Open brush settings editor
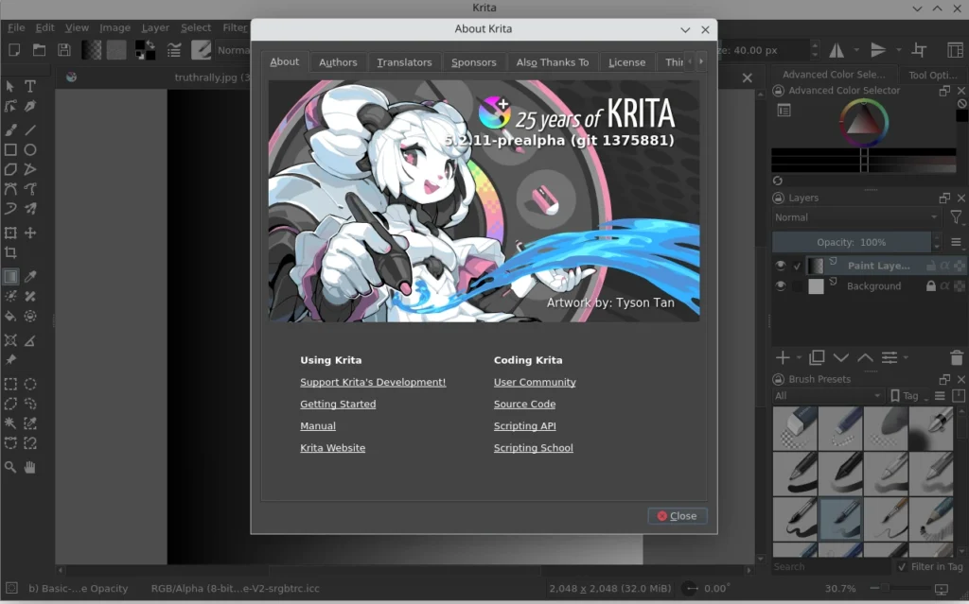This screenshot has height=604, width=969. pos(174,50)
